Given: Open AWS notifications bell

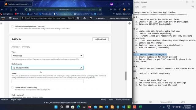Looking at the screenshot, I should pyautogui.click(x=85, y=18).
